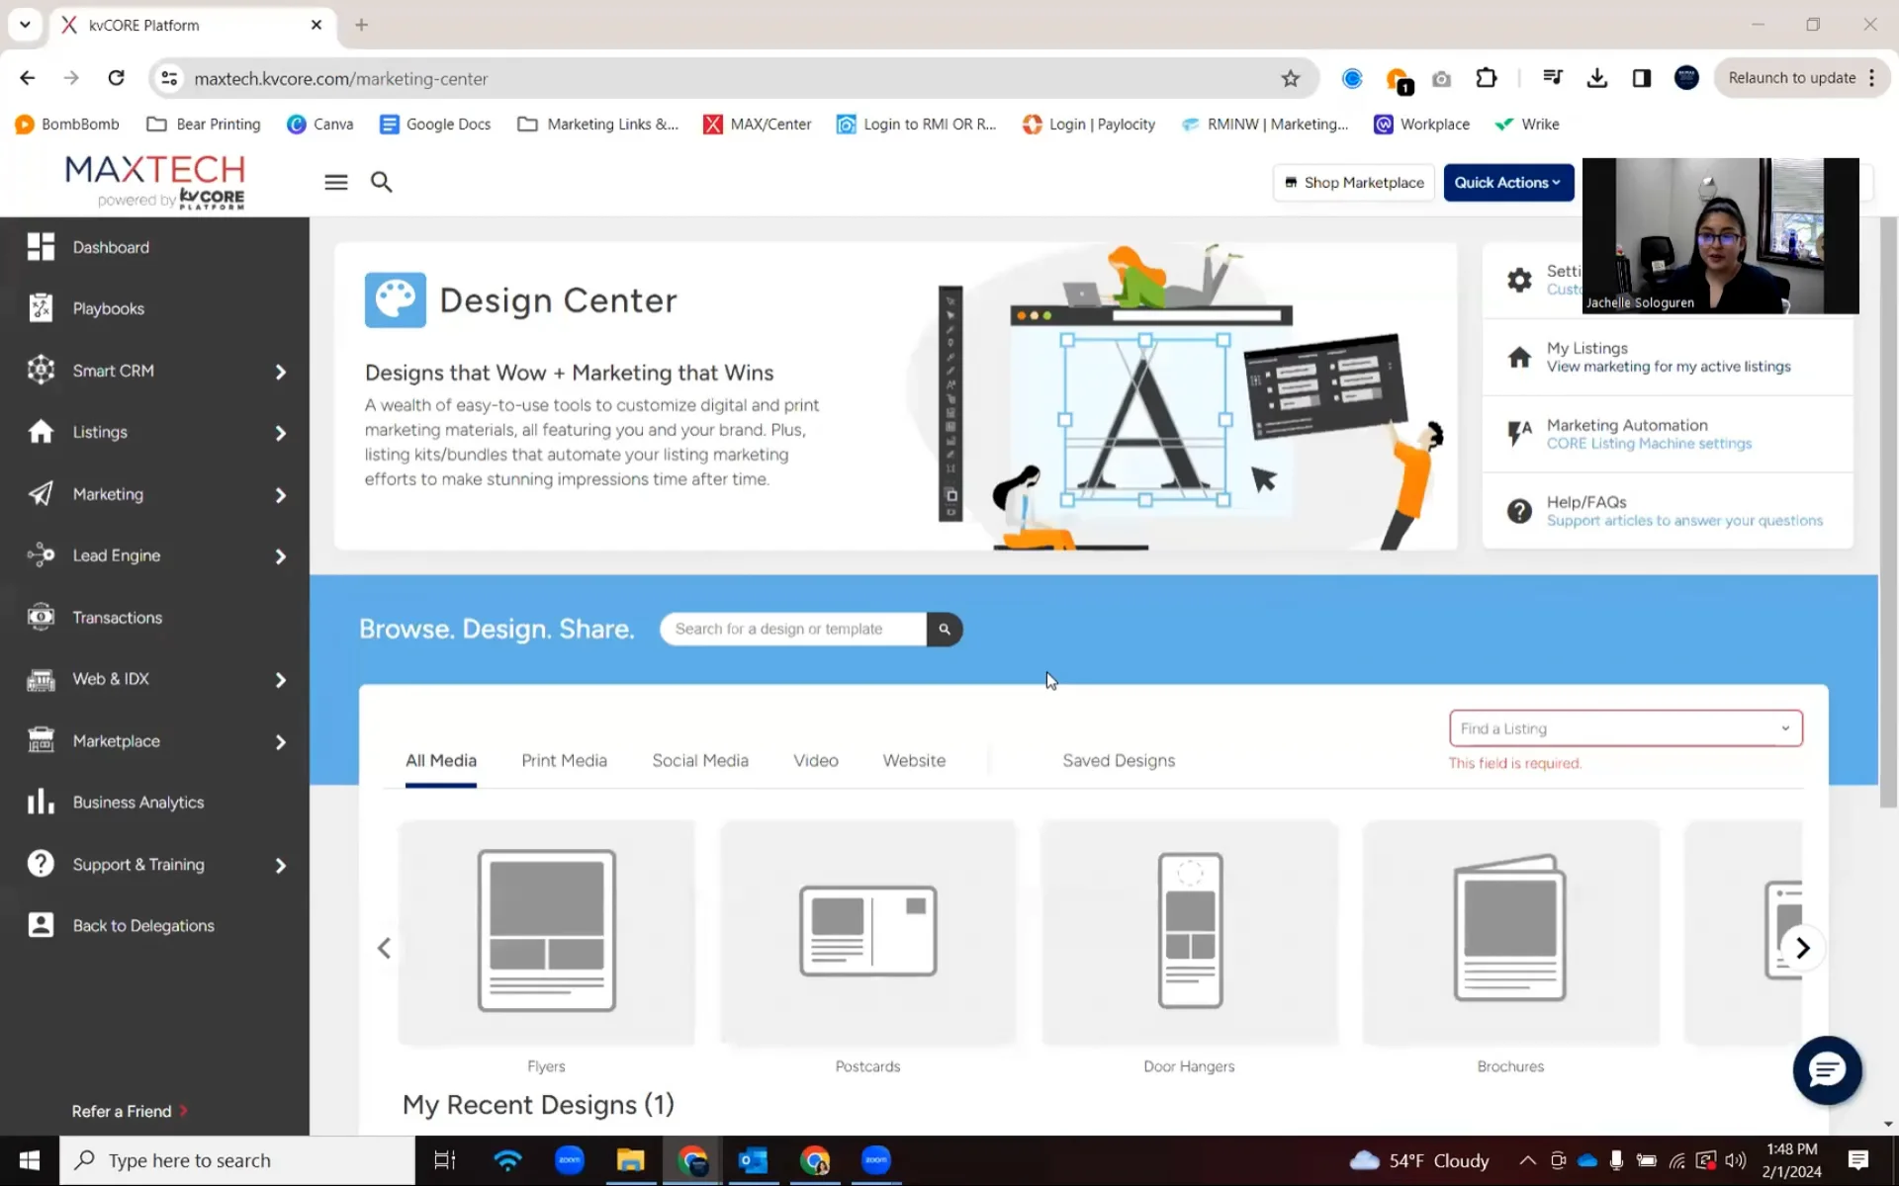This screenshot has width=1899, height=1186.
Task: Switch to the Saved Designs tab
Action: 1118,761
